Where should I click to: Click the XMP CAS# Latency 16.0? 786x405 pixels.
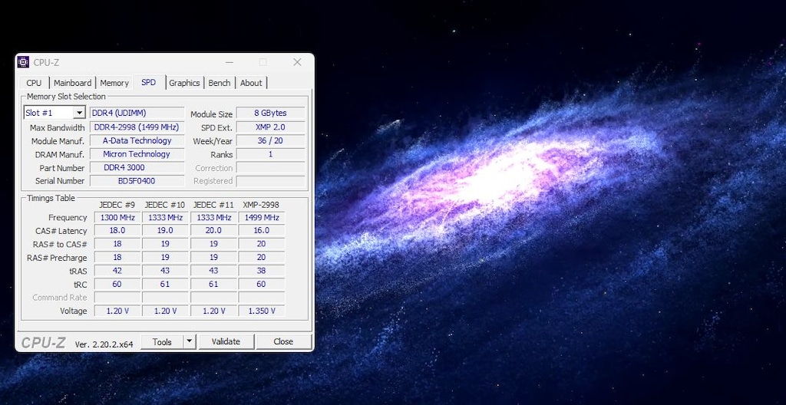point(262,231)
